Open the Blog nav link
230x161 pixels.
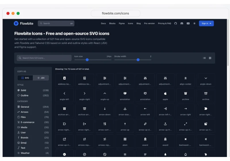(x=139, y=24)
